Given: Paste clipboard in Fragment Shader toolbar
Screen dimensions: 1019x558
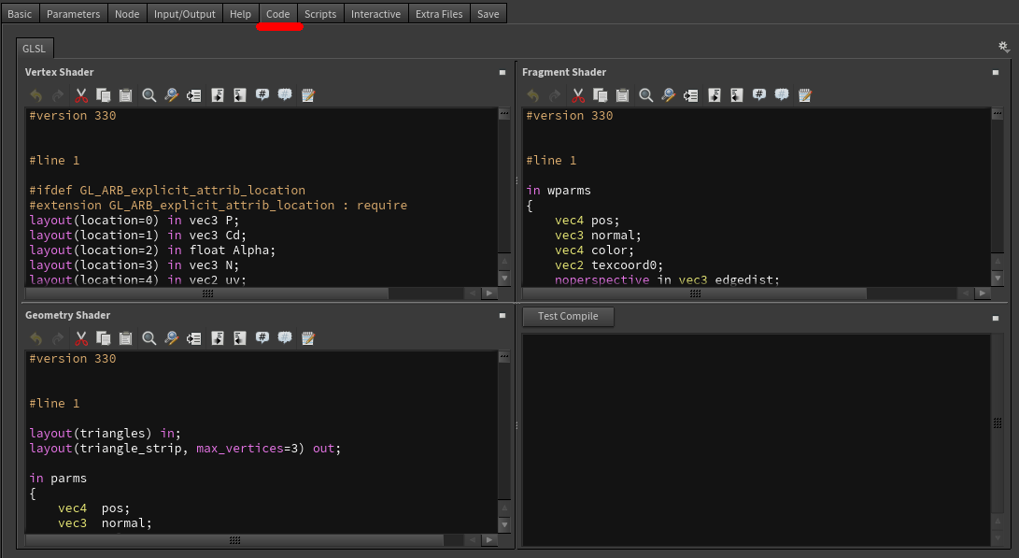Looking at the screenshot, I should (x=623, y=95).
